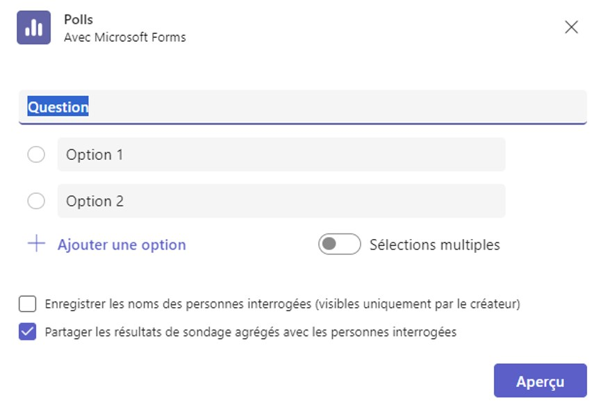Click the Sélections multiples label

[434, 245]
